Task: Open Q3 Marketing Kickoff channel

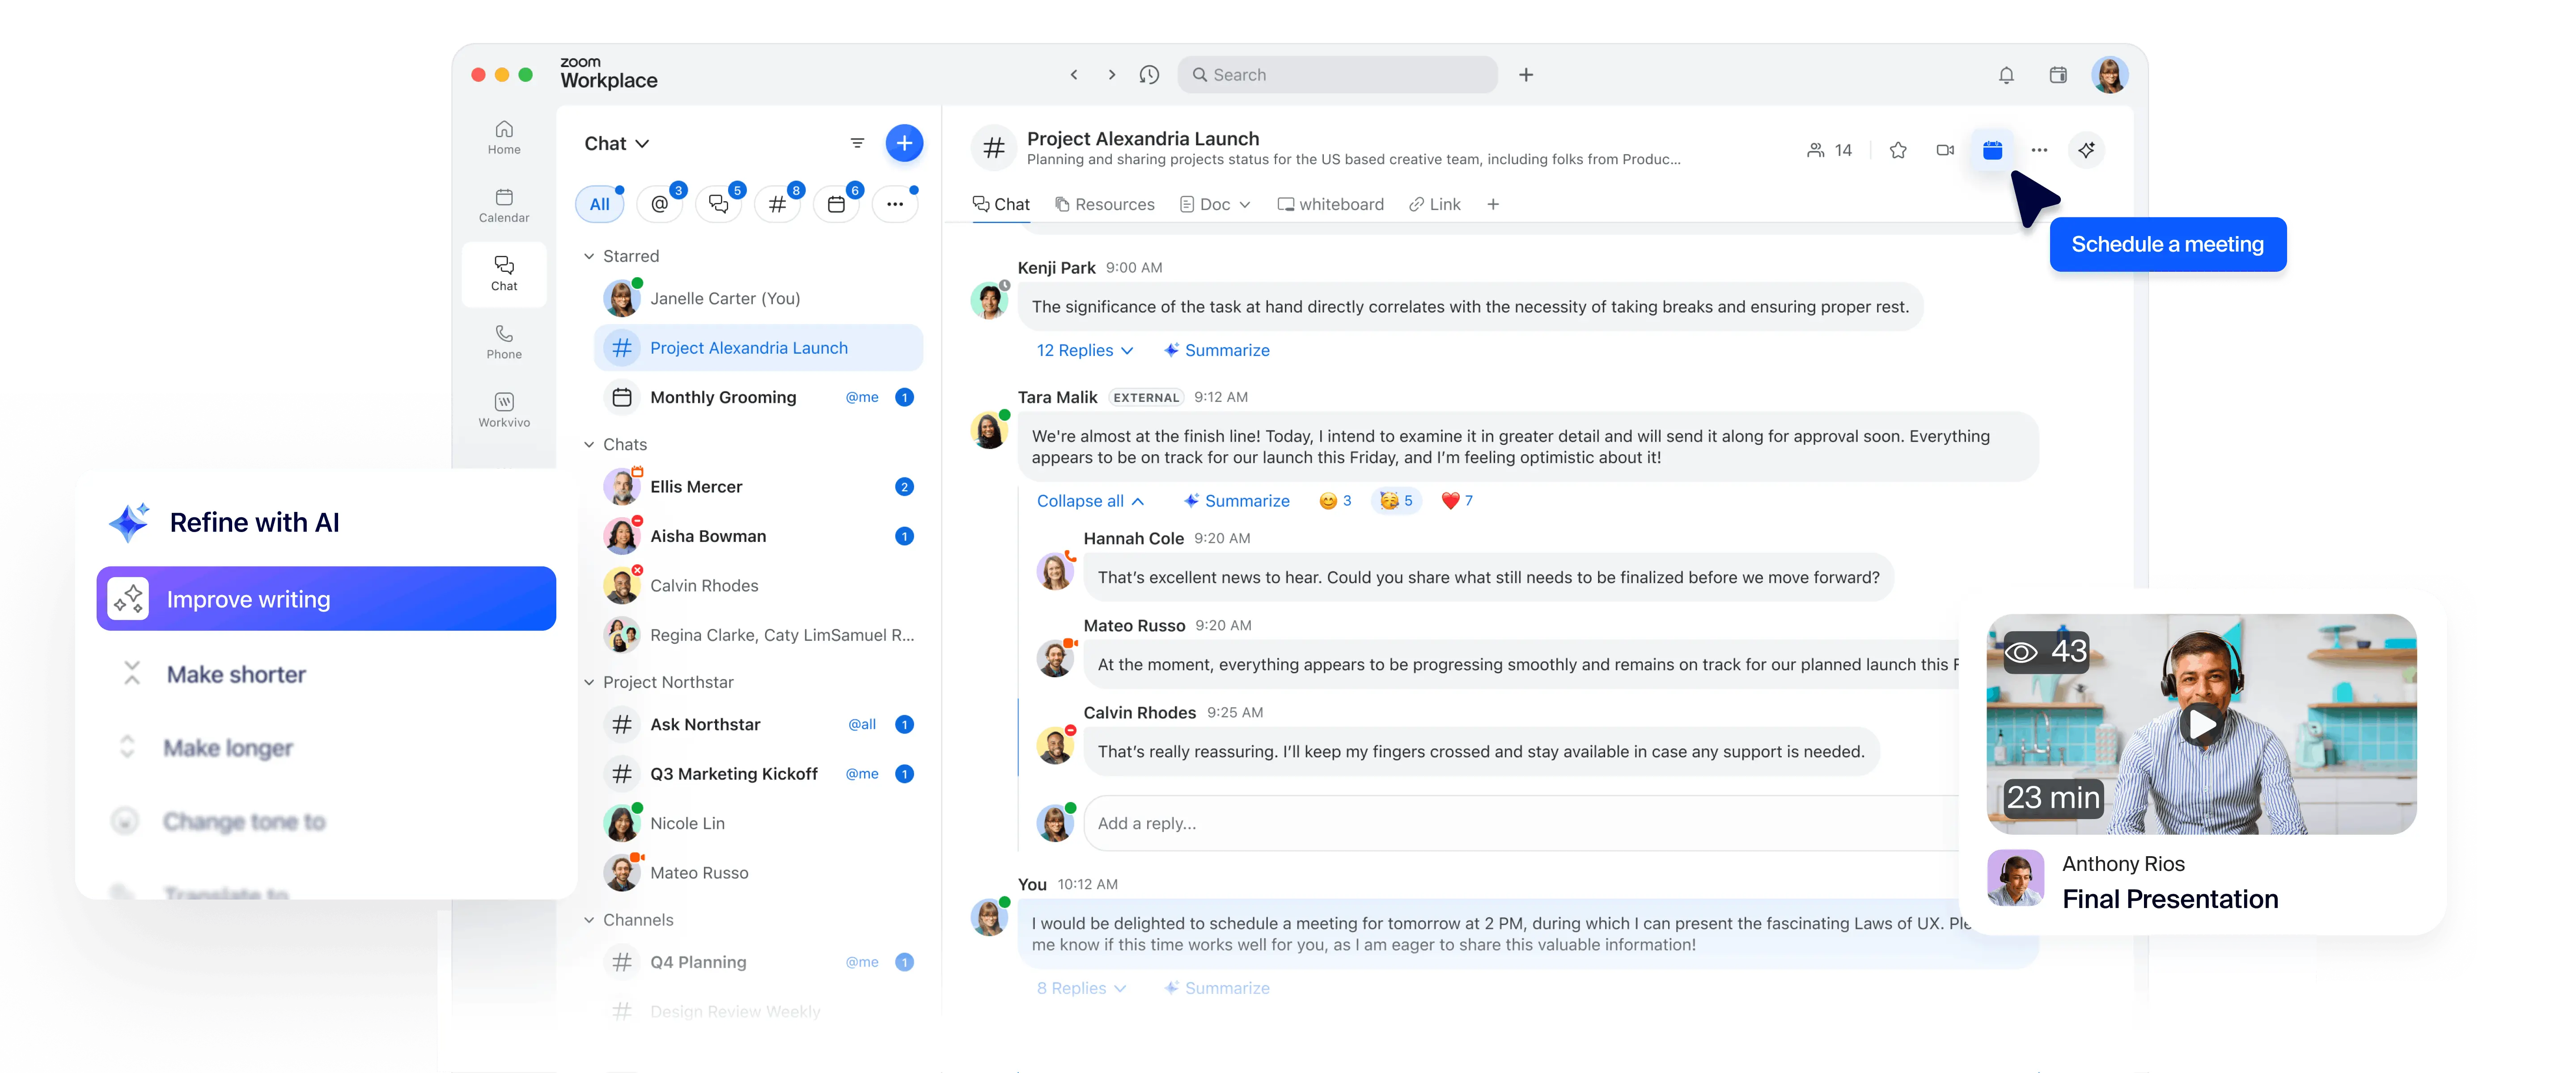Action: 758,774
